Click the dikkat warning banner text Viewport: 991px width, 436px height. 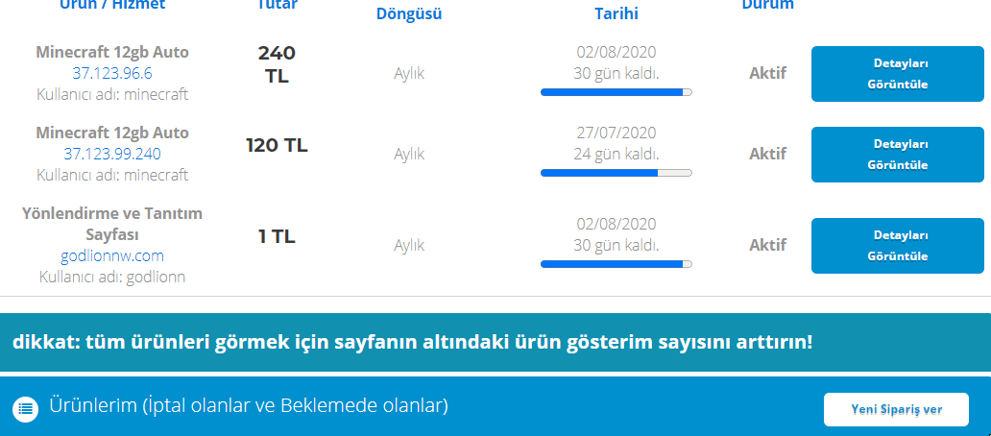[413, 341]
